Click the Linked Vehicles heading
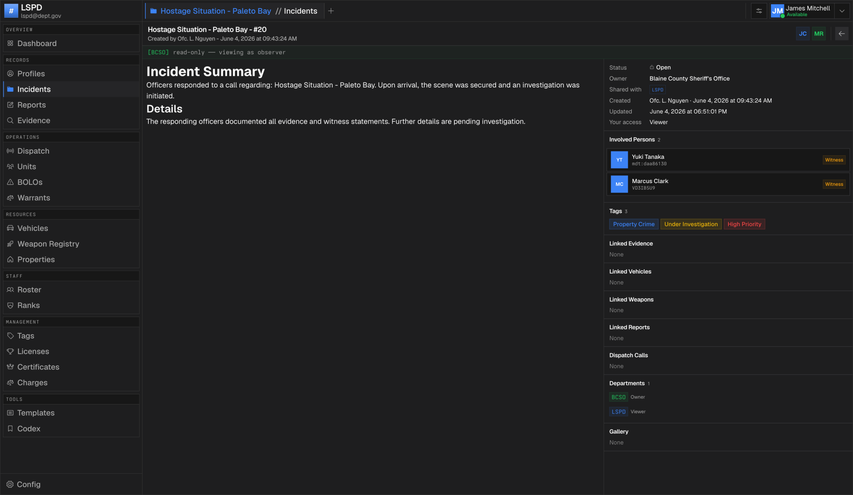 630,271
